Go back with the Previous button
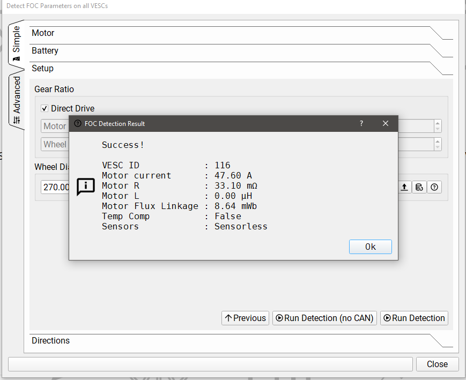The width and height of the screenshot is (466, 380). click(245, 318)
